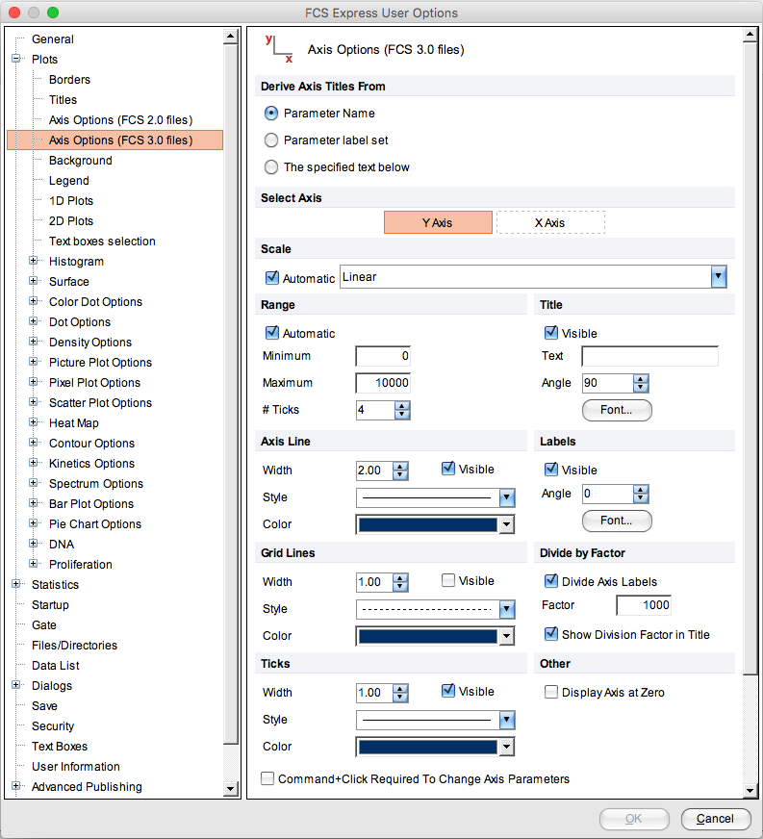This screenshot has height=839, width=763.
Task: Open Axis Options (FCS 2.0 files)
Action: coord(120,120)
